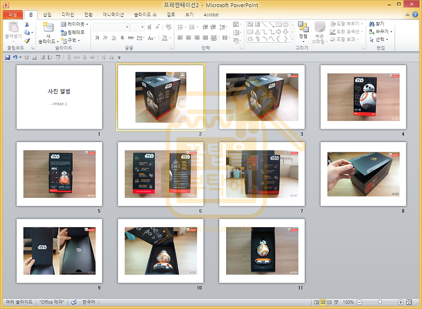Open the Shape Outline (도형 윤곽선) dropdown
The width and height of the screenshot is (422, 309).
click(x=347, y=32)
